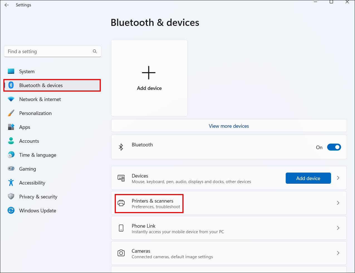The image size is (355, 273).
Task: Click 'Instantly access your mobile device' subtitle
Action: tap(178, 232)
